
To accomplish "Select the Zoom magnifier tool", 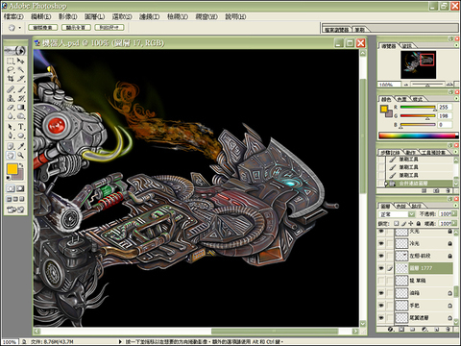I will point(21,156).
